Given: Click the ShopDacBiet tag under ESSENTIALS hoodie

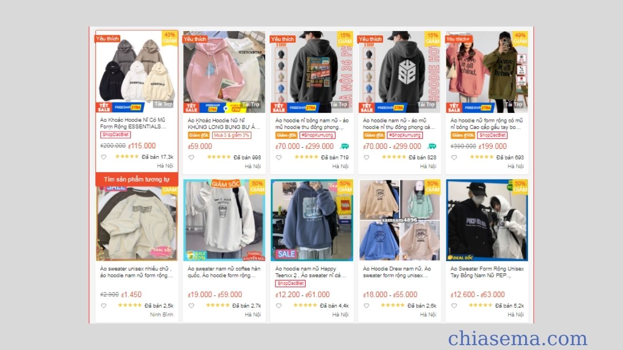Looking at the screenshot, I should tap(115, 135).
